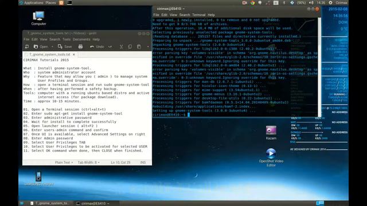Open gedit Tools menu
367x206 pixels.
pos(67,39)
